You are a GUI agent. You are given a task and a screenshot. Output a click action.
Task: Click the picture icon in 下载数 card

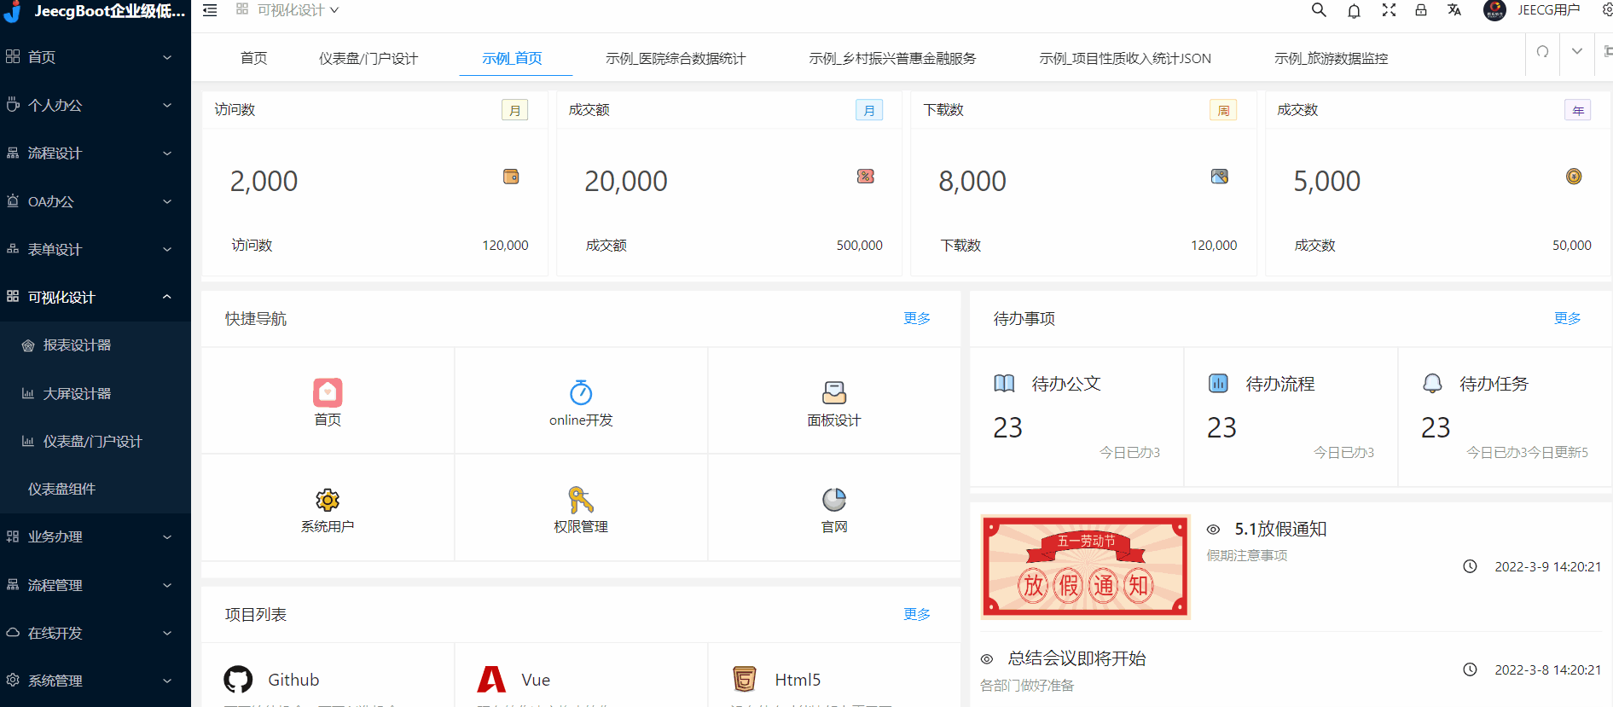pyautogui.click(x=1220, y=177)
